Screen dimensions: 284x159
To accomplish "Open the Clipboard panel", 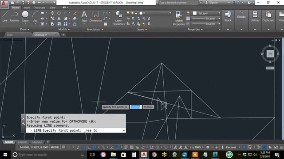I will tap(268, 17).
